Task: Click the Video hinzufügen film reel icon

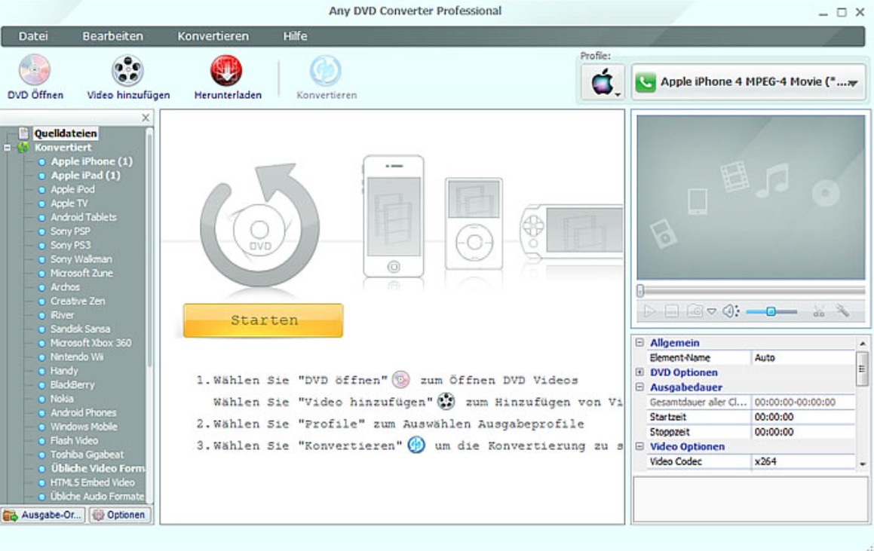Action: tap(127, 70)
